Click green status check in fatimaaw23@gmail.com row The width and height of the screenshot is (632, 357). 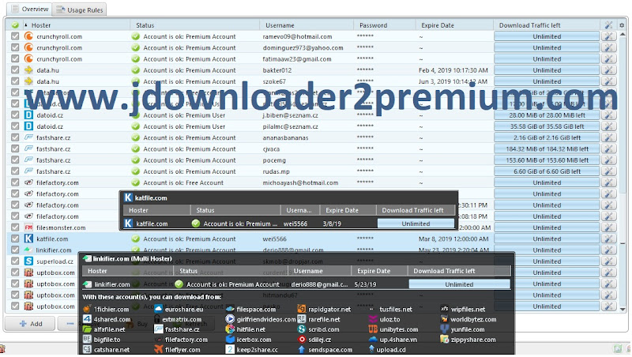pos(136,58)
